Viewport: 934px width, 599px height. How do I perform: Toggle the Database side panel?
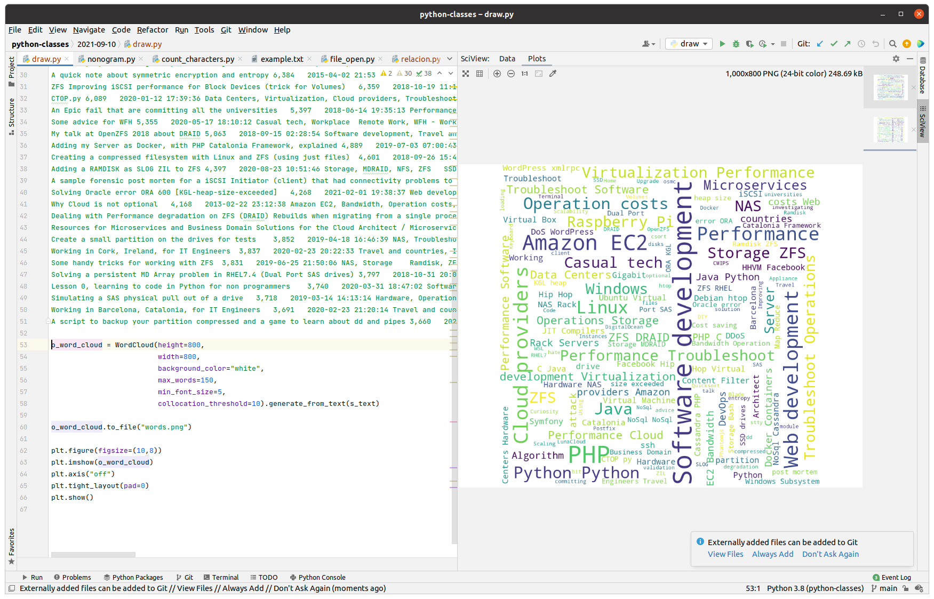(x=923, y=76)
